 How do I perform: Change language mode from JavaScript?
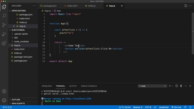(164, 107)
